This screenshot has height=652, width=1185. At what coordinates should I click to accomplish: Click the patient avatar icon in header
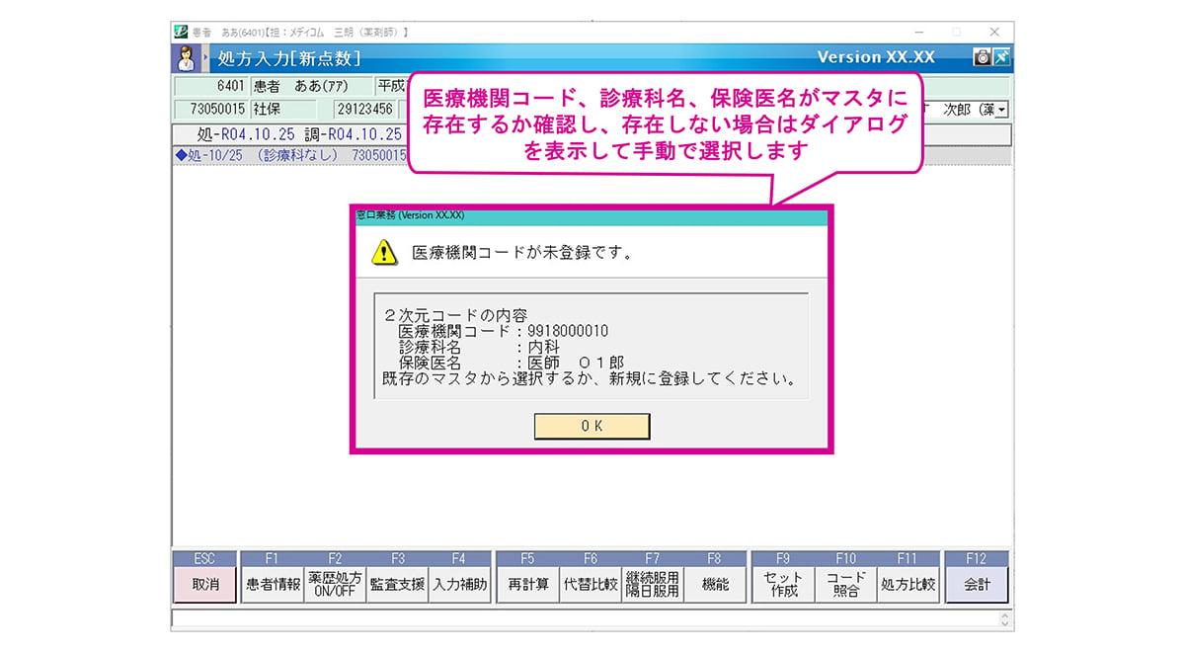pos(186,58)
